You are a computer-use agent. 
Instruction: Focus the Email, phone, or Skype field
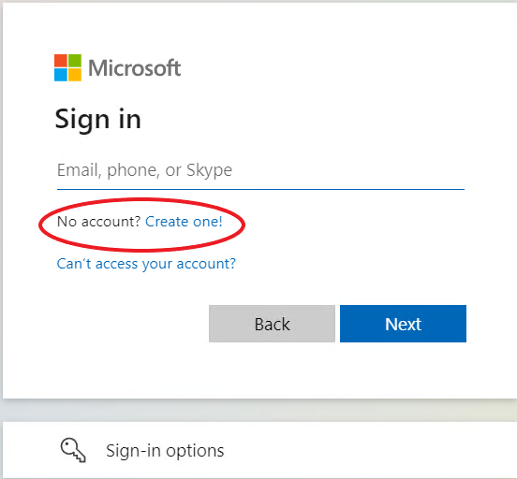tap(260, 170)
